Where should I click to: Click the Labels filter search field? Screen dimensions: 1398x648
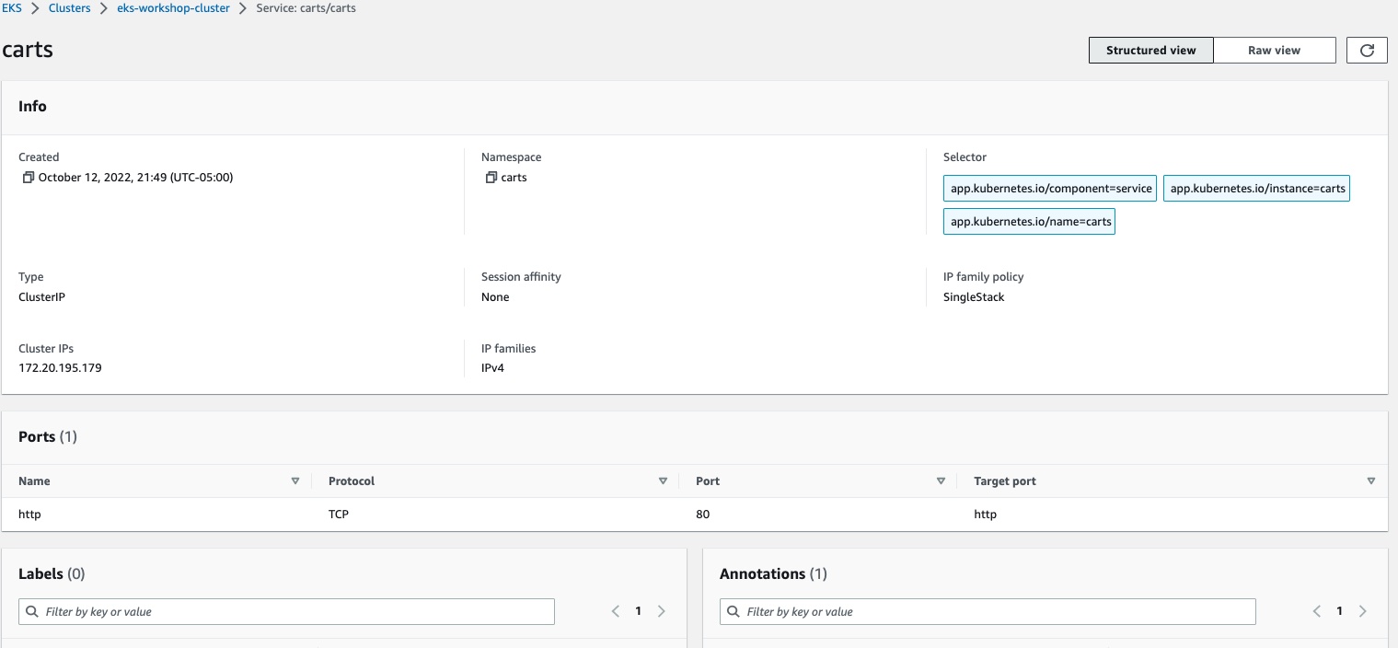286,612
